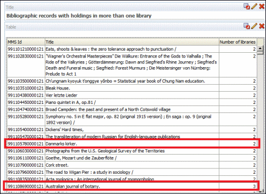Click the 'Vier letzte Lieder' title cell
This screenshot has height=194, width=266.
(132, 95)
